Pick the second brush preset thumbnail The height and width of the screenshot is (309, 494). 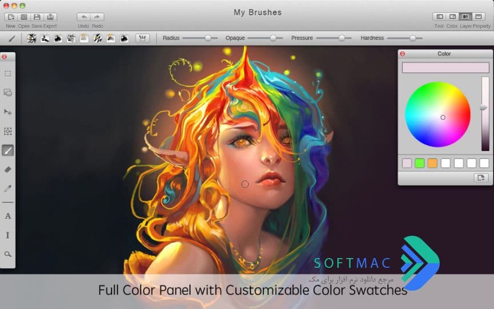tap(45, 38)
